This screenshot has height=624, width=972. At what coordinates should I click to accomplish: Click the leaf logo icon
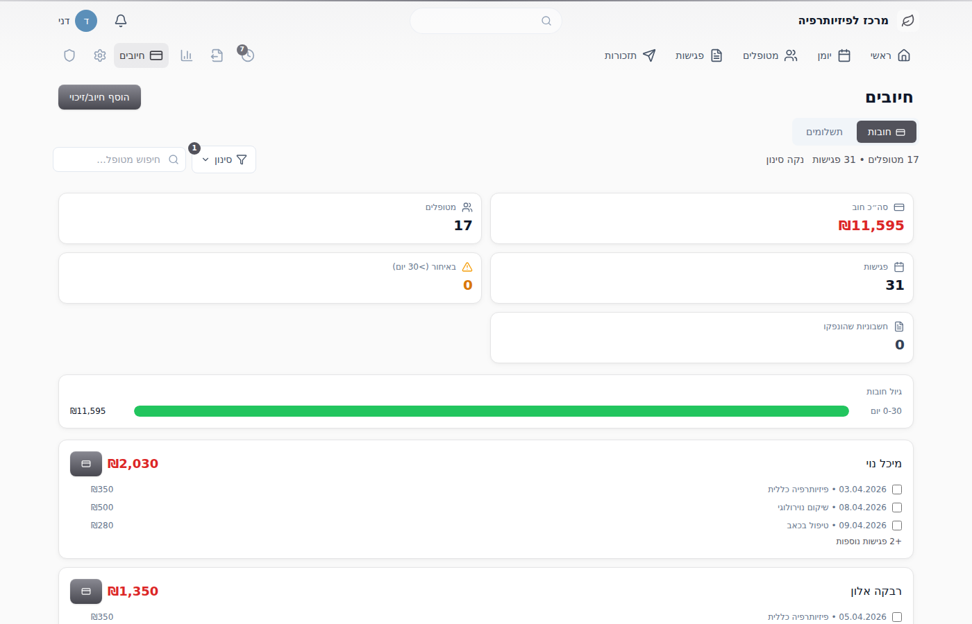(x=907, y=21)
